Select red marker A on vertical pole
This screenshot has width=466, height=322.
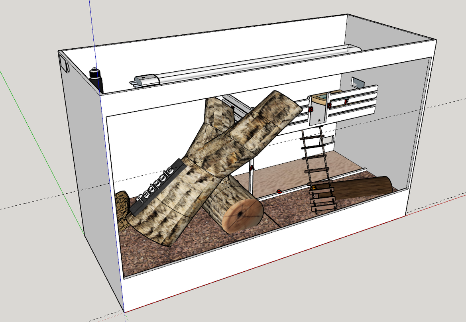click(252, 169)
